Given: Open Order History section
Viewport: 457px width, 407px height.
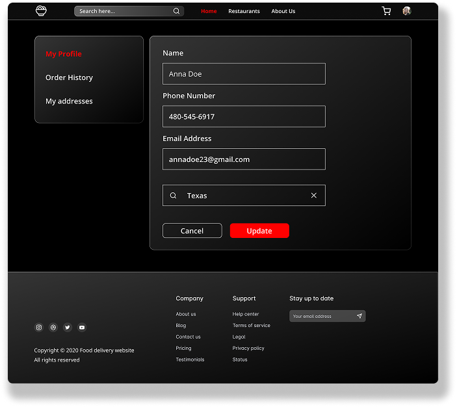Looking at the screenshot, I should [x=69, y=77].
